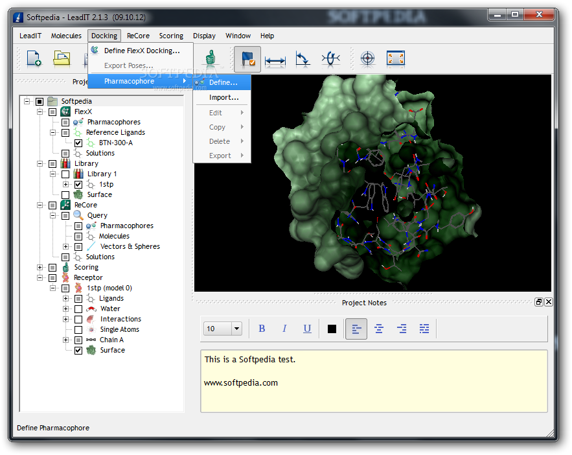Toggle the Softpedia root project checkbox
The image size is (572, 455).
click(40, 102)
